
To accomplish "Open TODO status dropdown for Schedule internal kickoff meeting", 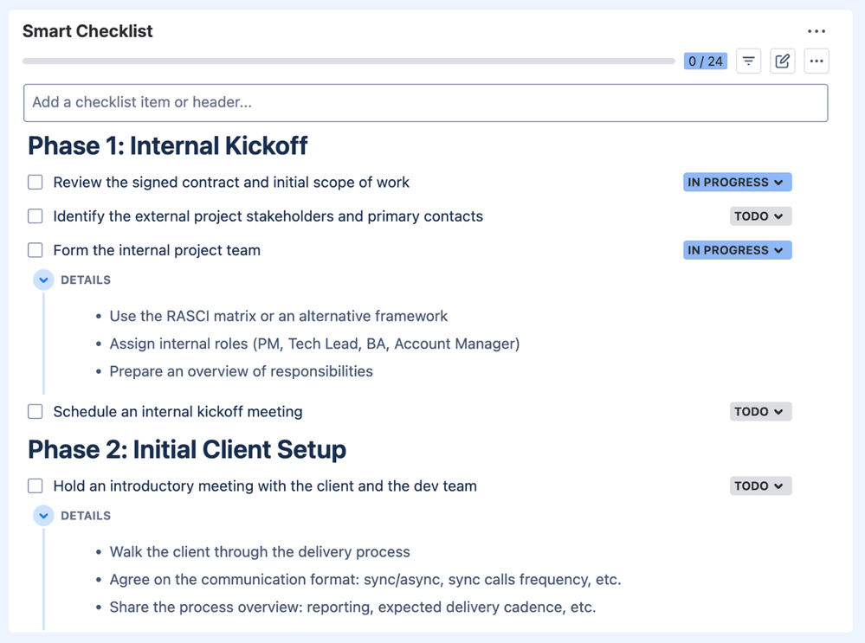I will pos(761,411).
